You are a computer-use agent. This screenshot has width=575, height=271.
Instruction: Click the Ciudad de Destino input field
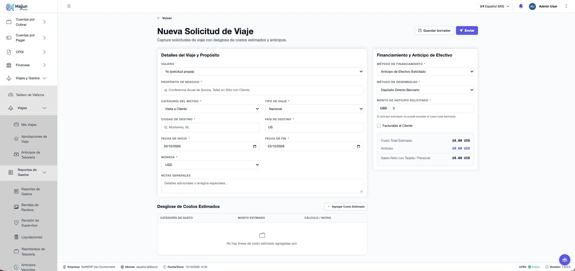pyautogui.click(x=210, y=127)
